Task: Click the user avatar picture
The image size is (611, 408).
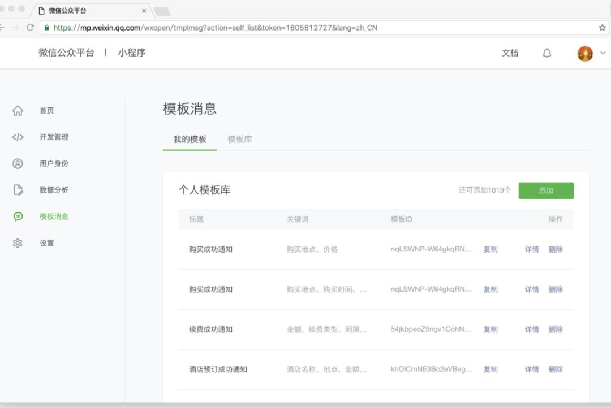Action: coord(585,54)
